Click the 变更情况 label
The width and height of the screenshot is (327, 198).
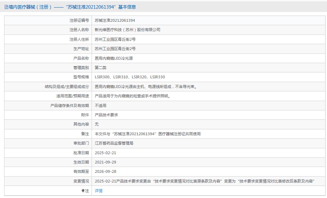(81, 181)
